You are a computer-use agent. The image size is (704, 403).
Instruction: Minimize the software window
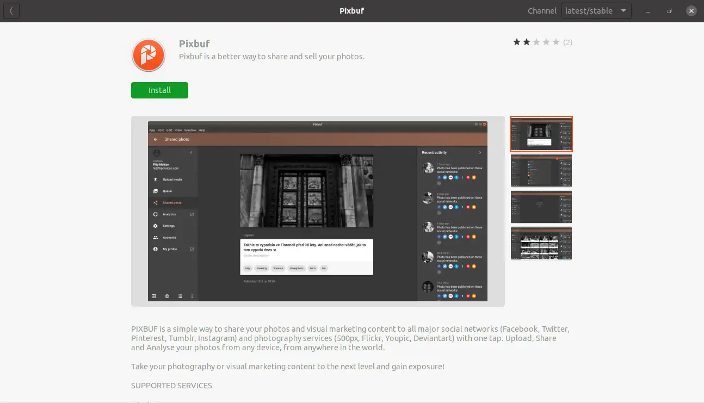(648, 11)
